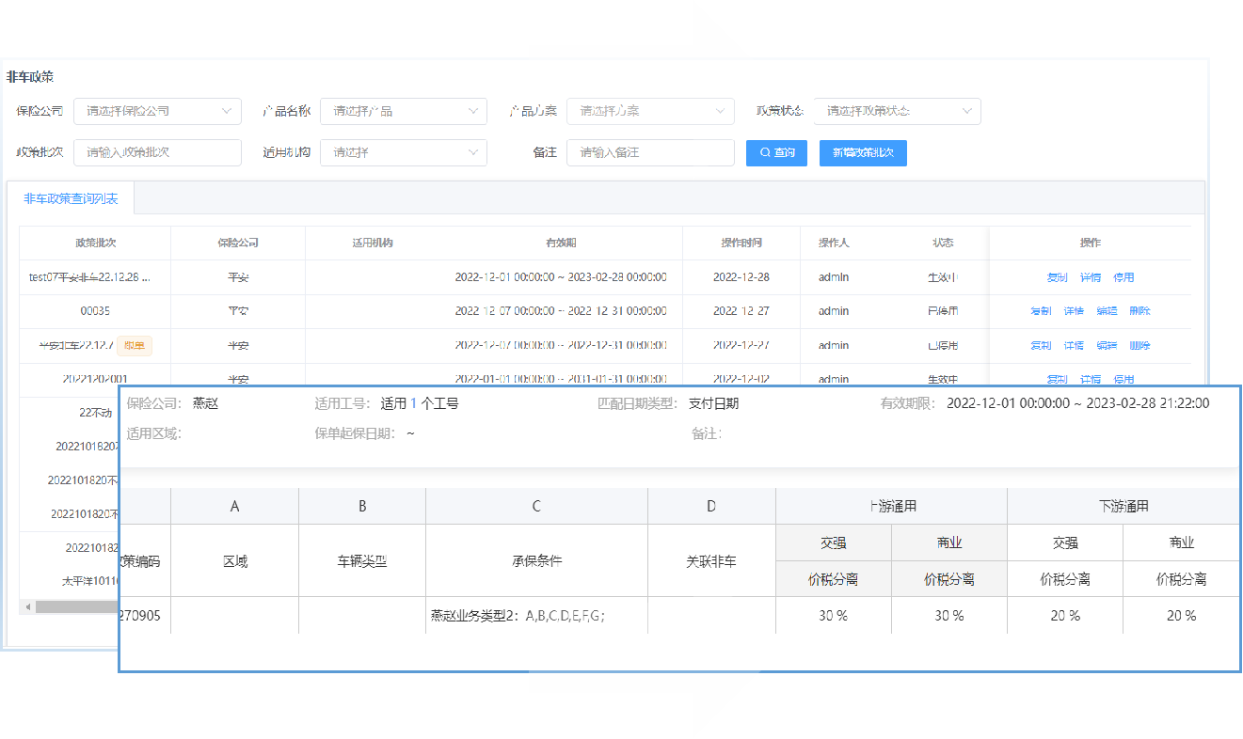Click 复制 in the 跟单-tagged row
This screenshot has width=1243, height=739.
coord(1041,346)
